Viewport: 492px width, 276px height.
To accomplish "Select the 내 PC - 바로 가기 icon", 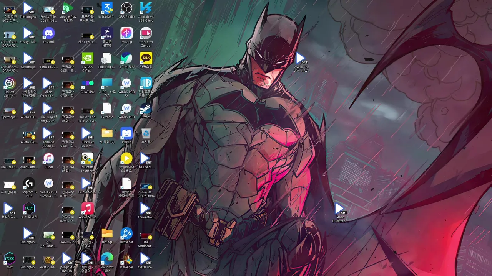I will 107,87.
